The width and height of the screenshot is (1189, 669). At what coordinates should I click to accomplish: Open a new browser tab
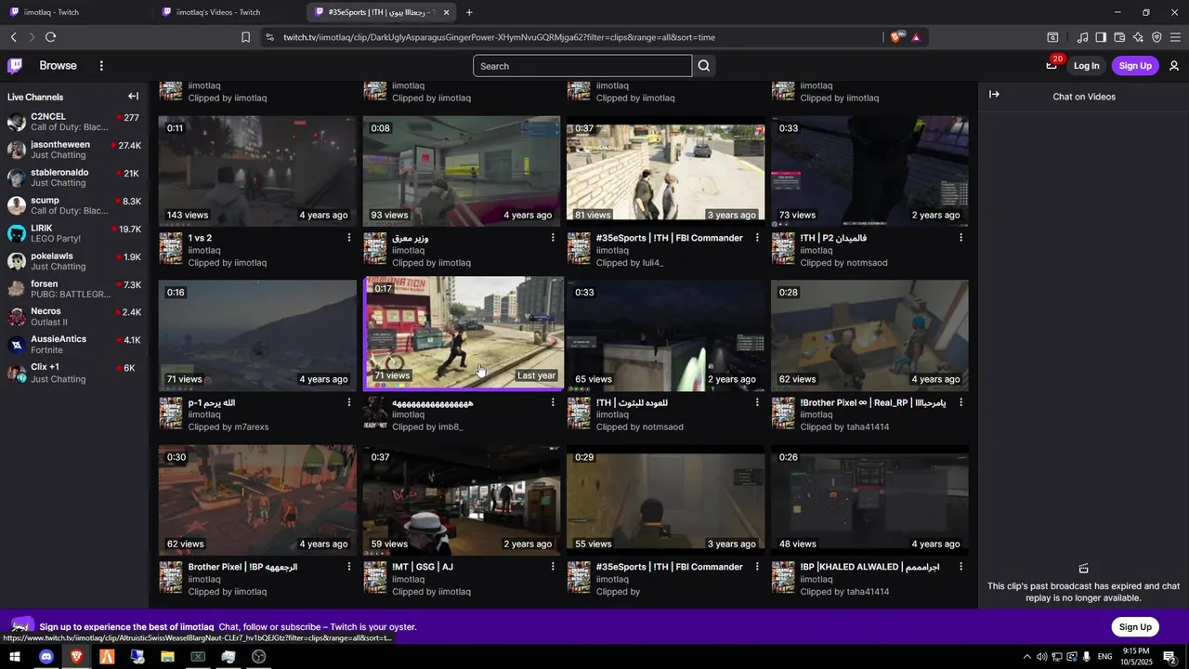(x=469, y=12)
